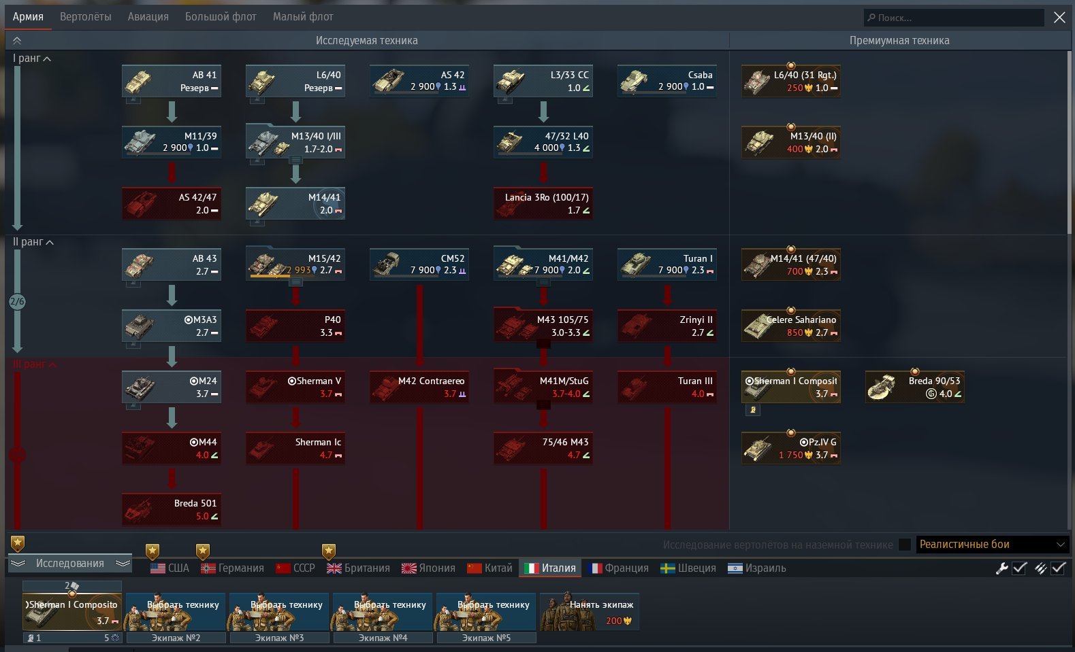Select the Turan I tank card
The width and height of the screenshot is (1075, 652).
pos(667,264)
